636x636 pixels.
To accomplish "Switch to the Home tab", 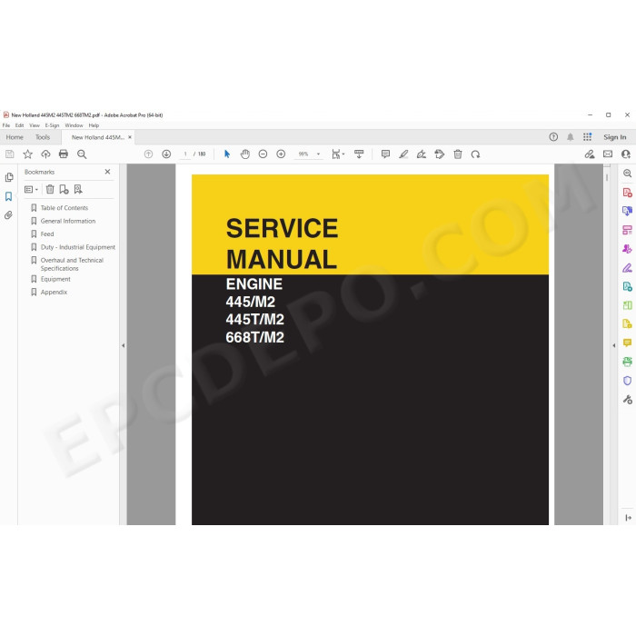I will pyautogui.click(x=15, y=137).
